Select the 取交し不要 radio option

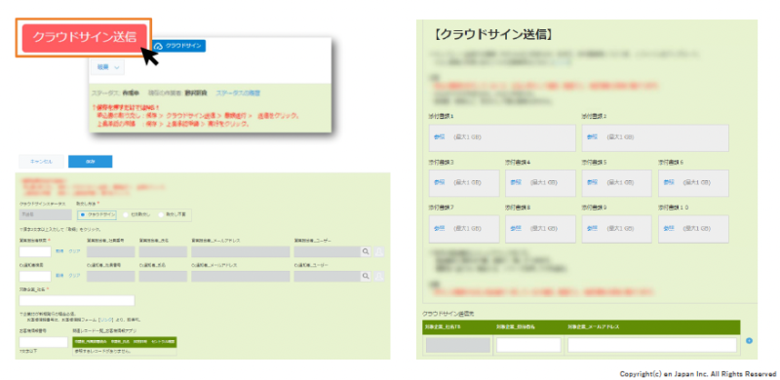coord(173,214)
